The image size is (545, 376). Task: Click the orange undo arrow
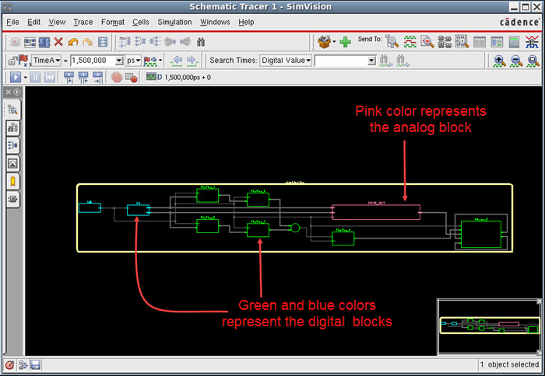[x=73, y=41]
